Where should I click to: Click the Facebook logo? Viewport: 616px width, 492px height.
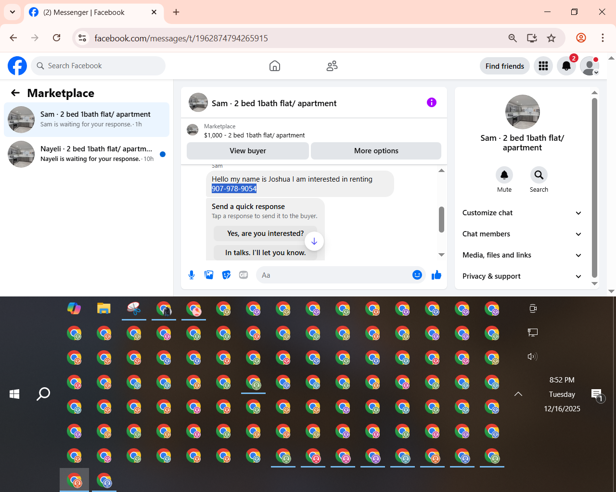[17, 66]
